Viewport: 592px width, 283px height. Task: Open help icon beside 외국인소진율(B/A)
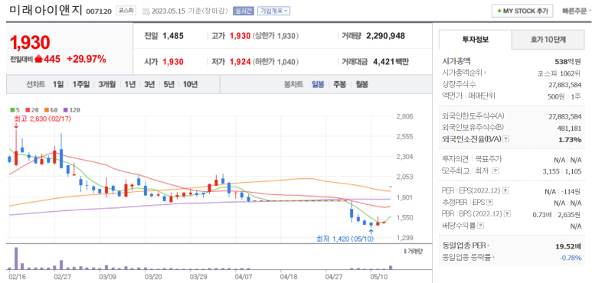pyautogui.click(x=506, y=139)
